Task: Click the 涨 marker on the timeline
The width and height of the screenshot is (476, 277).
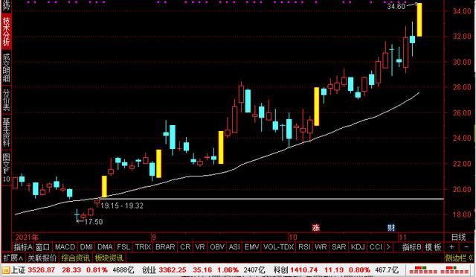Action: pyautogui.click(x=316, y=227)
